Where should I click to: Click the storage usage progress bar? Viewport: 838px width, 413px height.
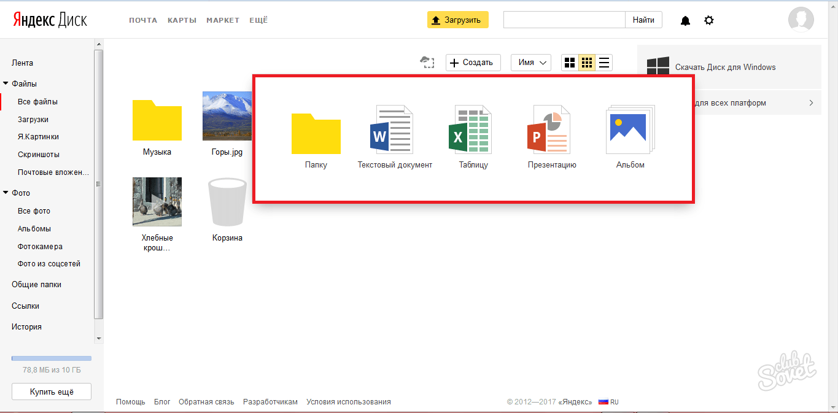pyautogui.click(x=52, y=358)
